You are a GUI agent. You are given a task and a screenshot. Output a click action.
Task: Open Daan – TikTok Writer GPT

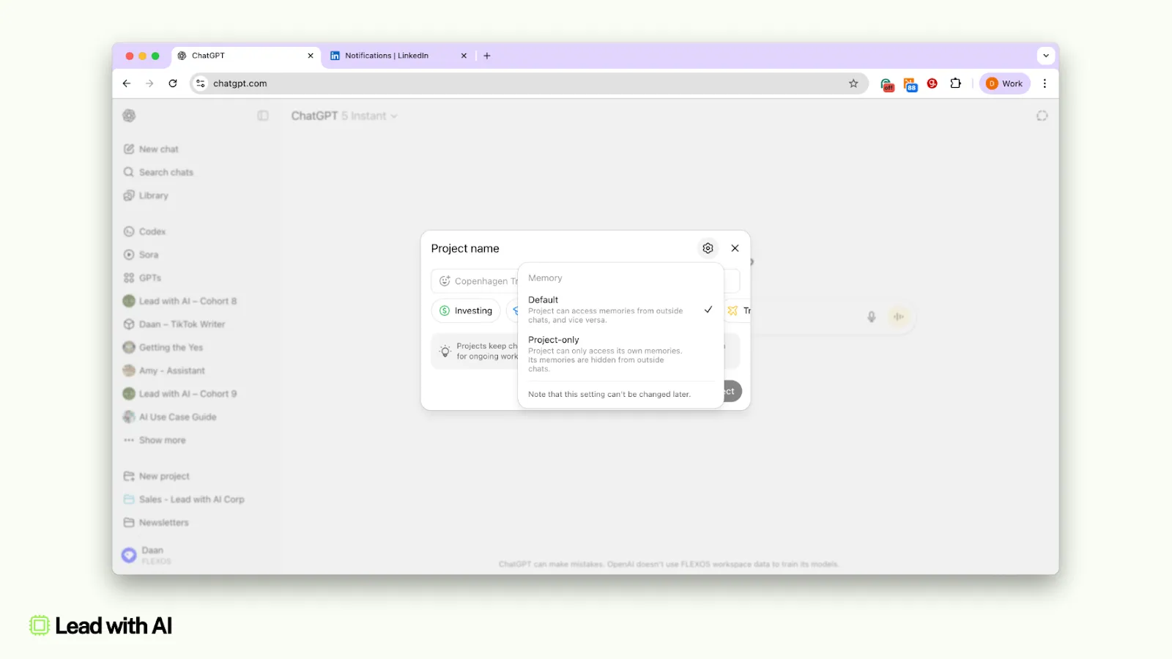(x=174, y=324)
